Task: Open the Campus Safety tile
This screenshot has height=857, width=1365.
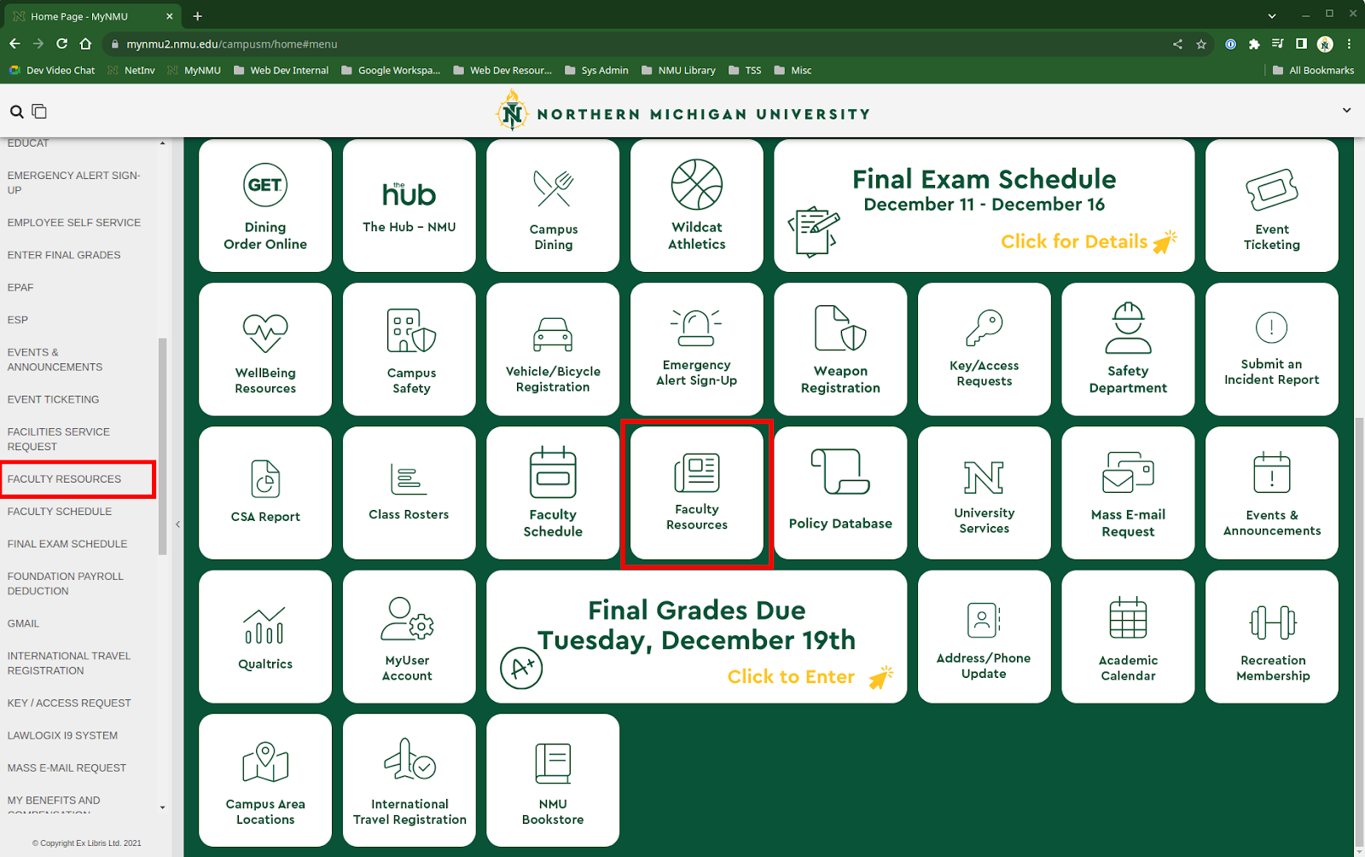Action: [409, 350]
